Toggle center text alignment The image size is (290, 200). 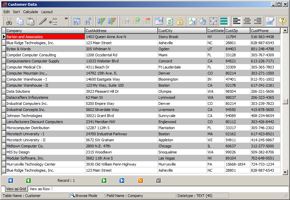[x=247, y=21]
